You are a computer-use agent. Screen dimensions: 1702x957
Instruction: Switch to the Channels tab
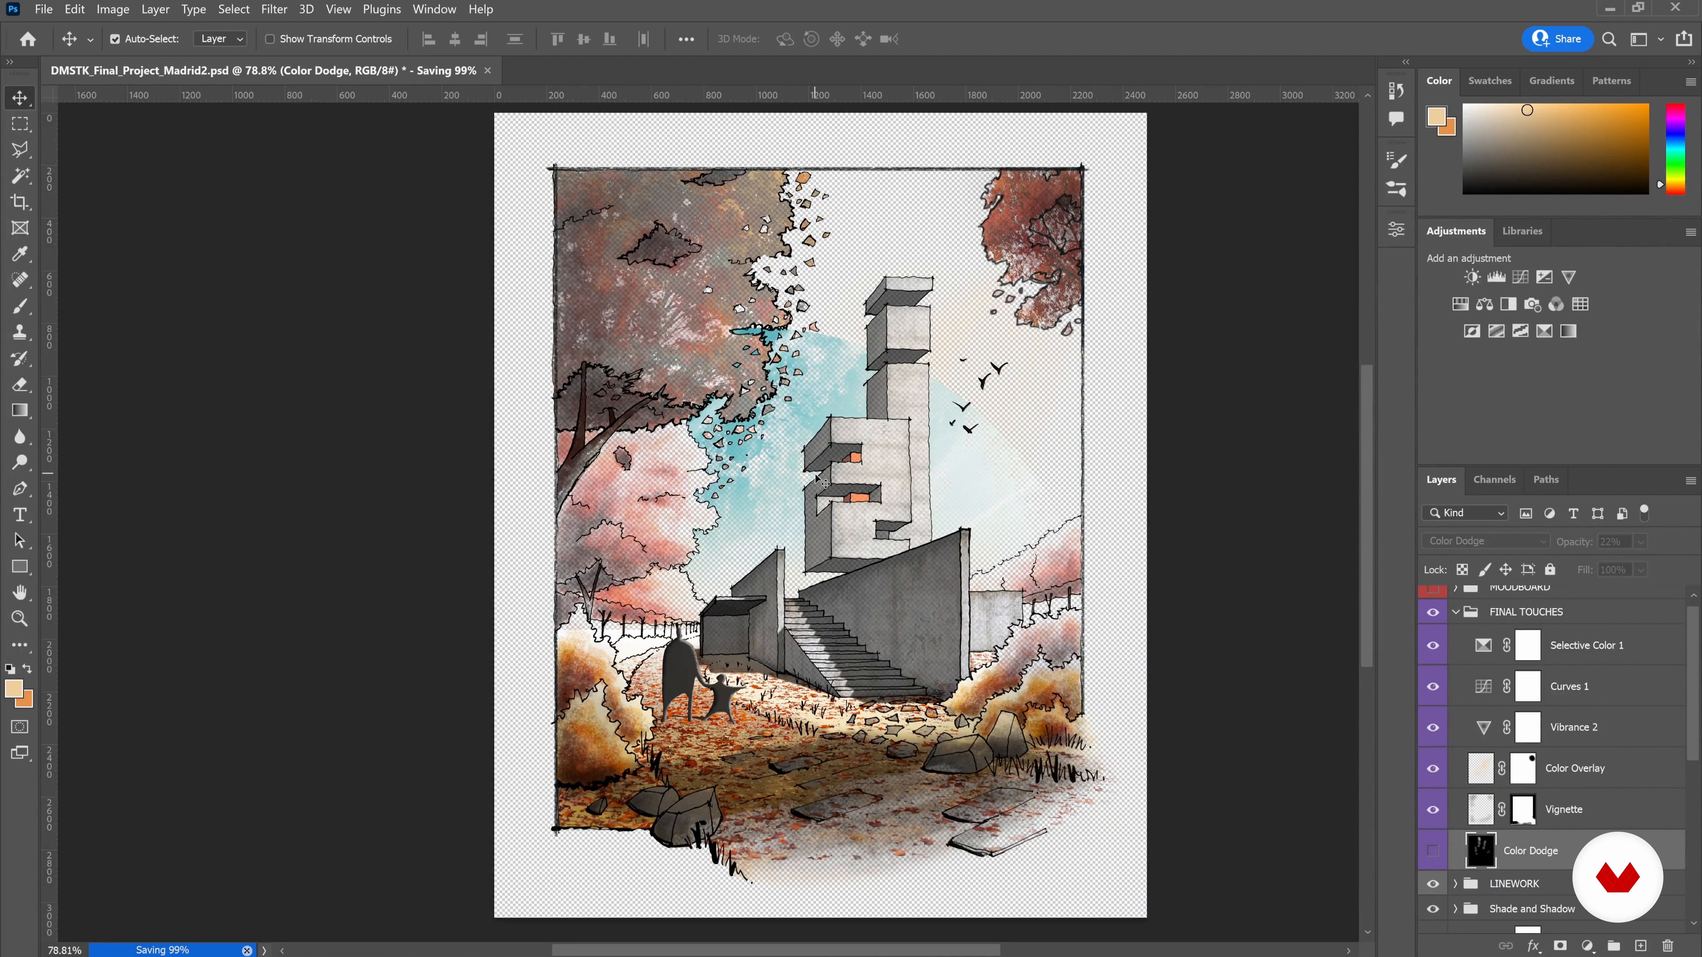pos(1494,479)
